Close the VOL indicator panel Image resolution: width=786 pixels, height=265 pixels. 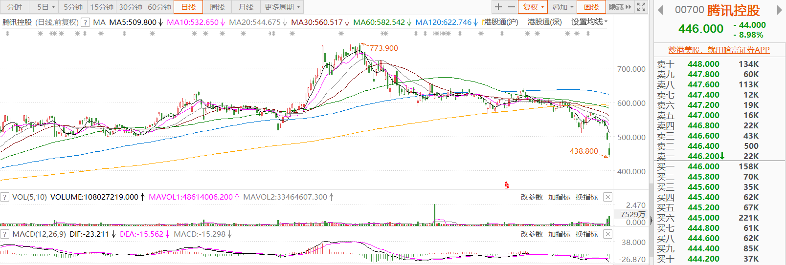pyautogui.click(x=607, y=197)
